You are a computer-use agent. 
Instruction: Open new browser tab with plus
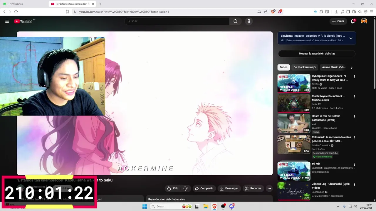click(x=100, y=4)
